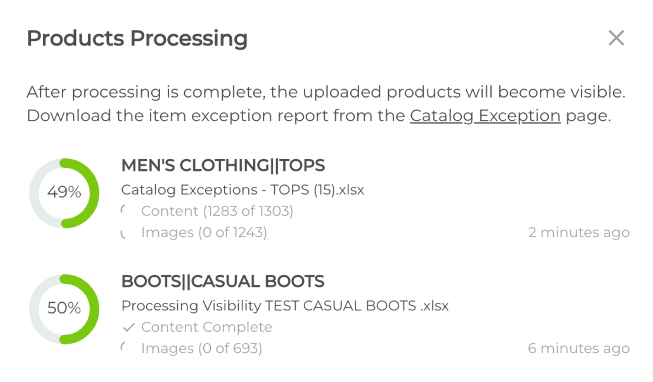The height and width of the screenshot is (382, 653).
Task: Click the Processing Visibility TEST CASUAL BOOTS .xlsx filename
Action: pos(285,306)
